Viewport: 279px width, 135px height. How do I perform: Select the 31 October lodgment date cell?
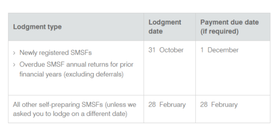click(166, 50)
